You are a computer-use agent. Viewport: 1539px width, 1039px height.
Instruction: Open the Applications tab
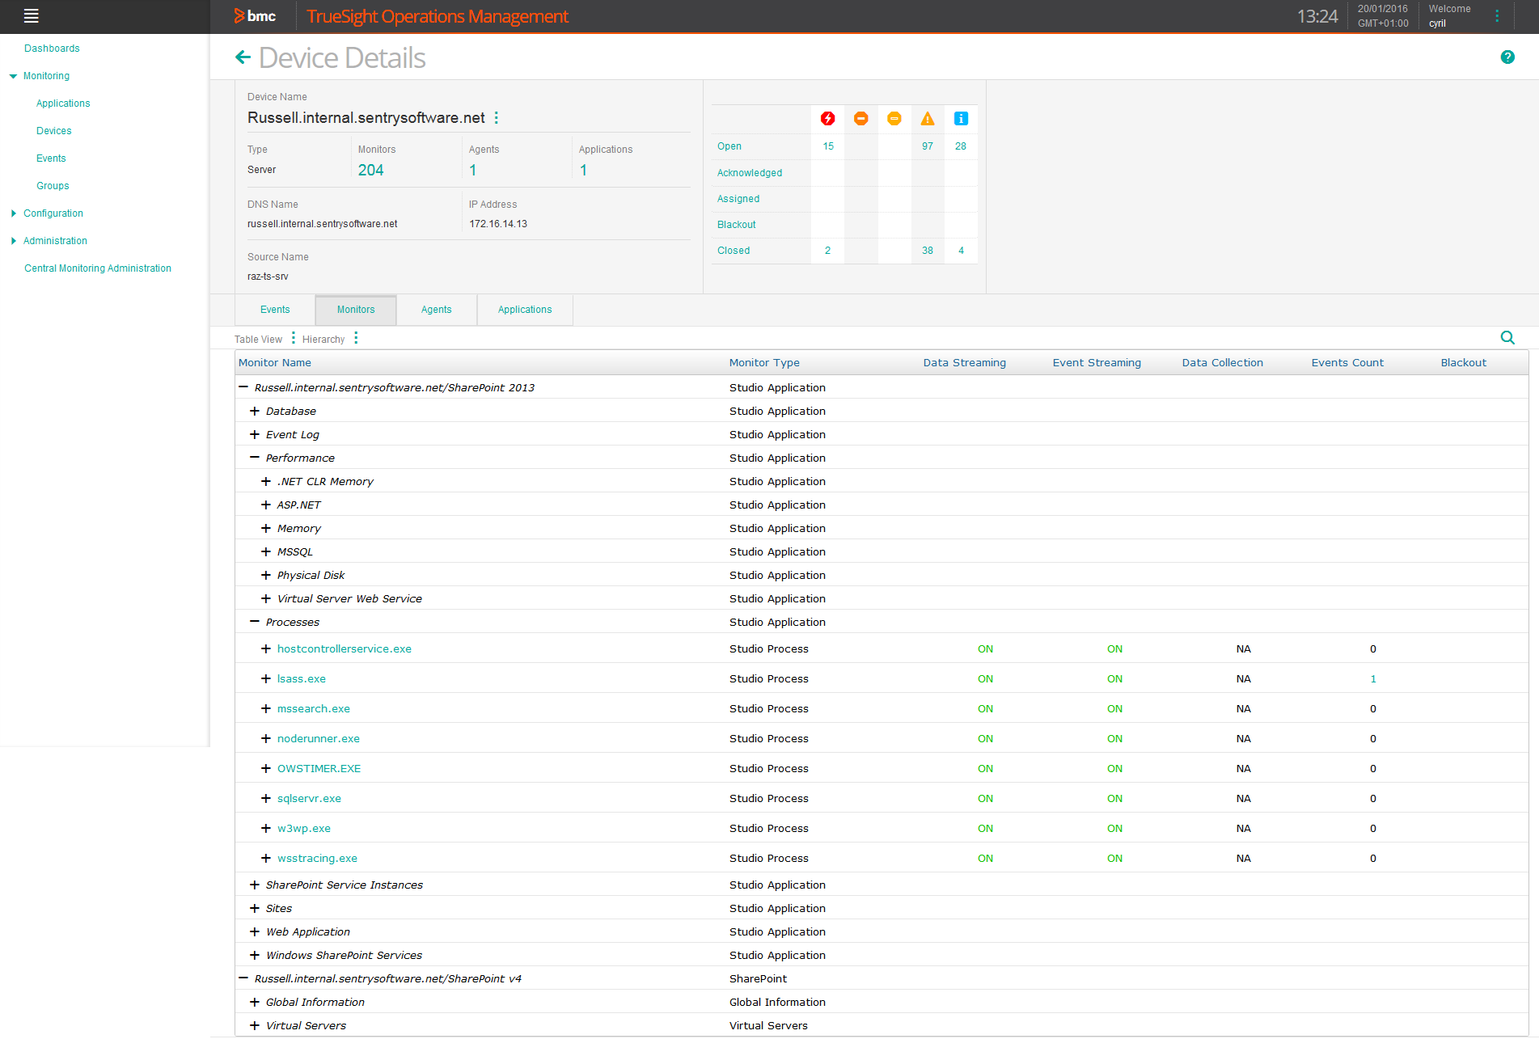525,310
